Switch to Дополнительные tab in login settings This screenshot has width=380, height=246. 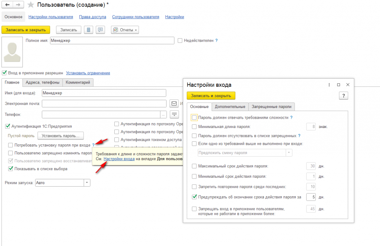coord(230,106)
